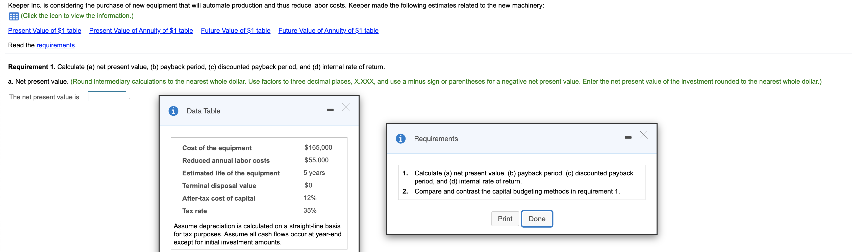This screenshot has width=852, height=252.
Task: Close the Data Table popup
Action: pyautogui.click(x=346, y=107)
